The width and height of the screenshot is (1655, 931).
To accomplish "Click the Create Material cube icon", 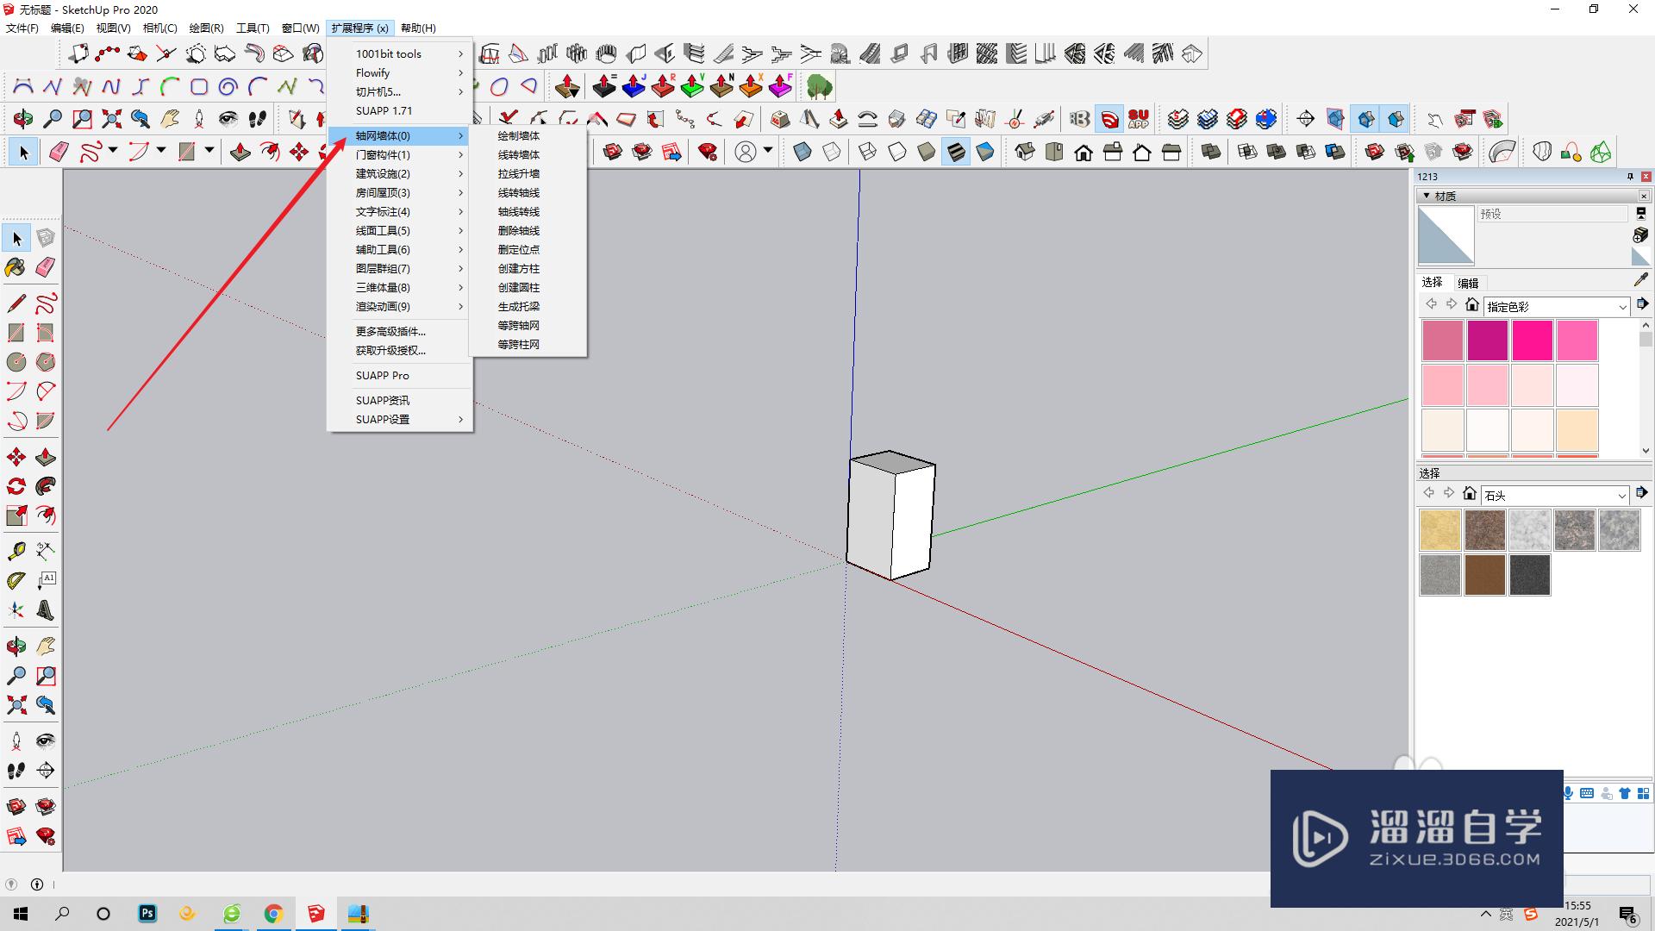I will [1640, 234].
